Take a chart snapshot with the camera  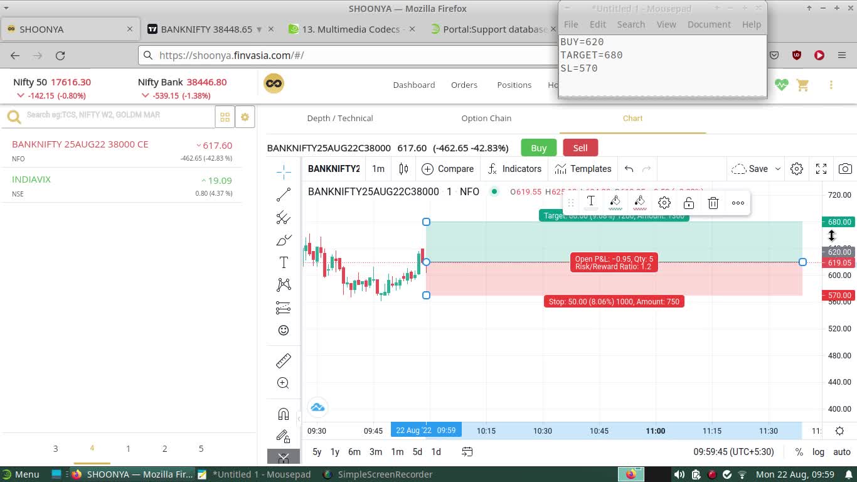[845, 169]
